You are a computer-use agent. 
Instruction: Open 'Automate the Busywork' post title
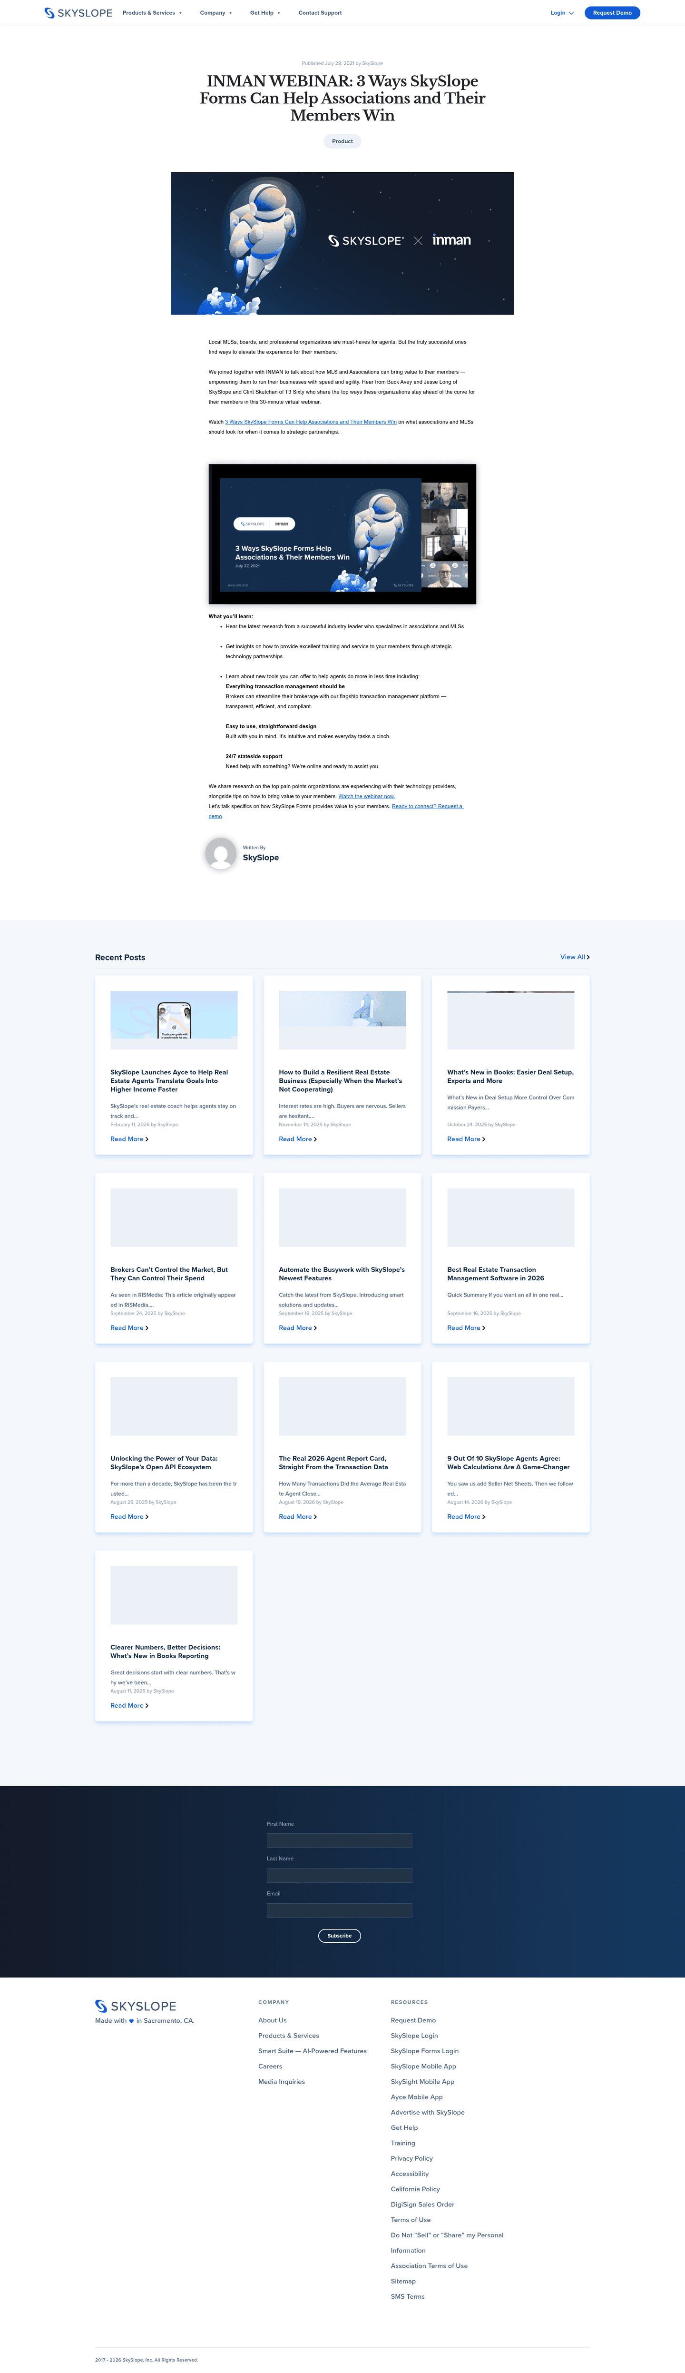pos(342,1274)
